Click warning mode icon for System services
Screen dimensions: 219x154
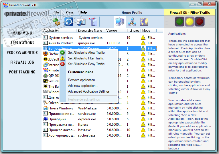tap(143, 37)
